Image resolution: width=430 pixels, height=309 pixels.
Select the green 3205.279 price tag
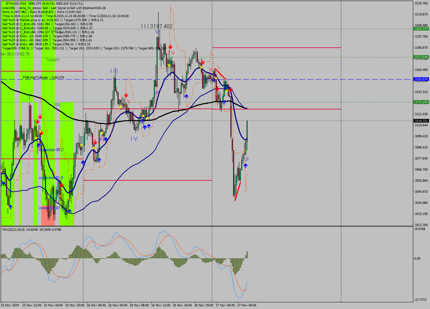click(x=421, y=29)
